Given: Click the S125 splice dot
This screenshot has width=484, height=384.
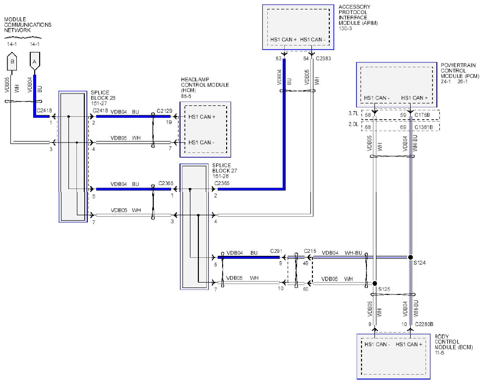Looking at the screenshot, I should 375,284.
